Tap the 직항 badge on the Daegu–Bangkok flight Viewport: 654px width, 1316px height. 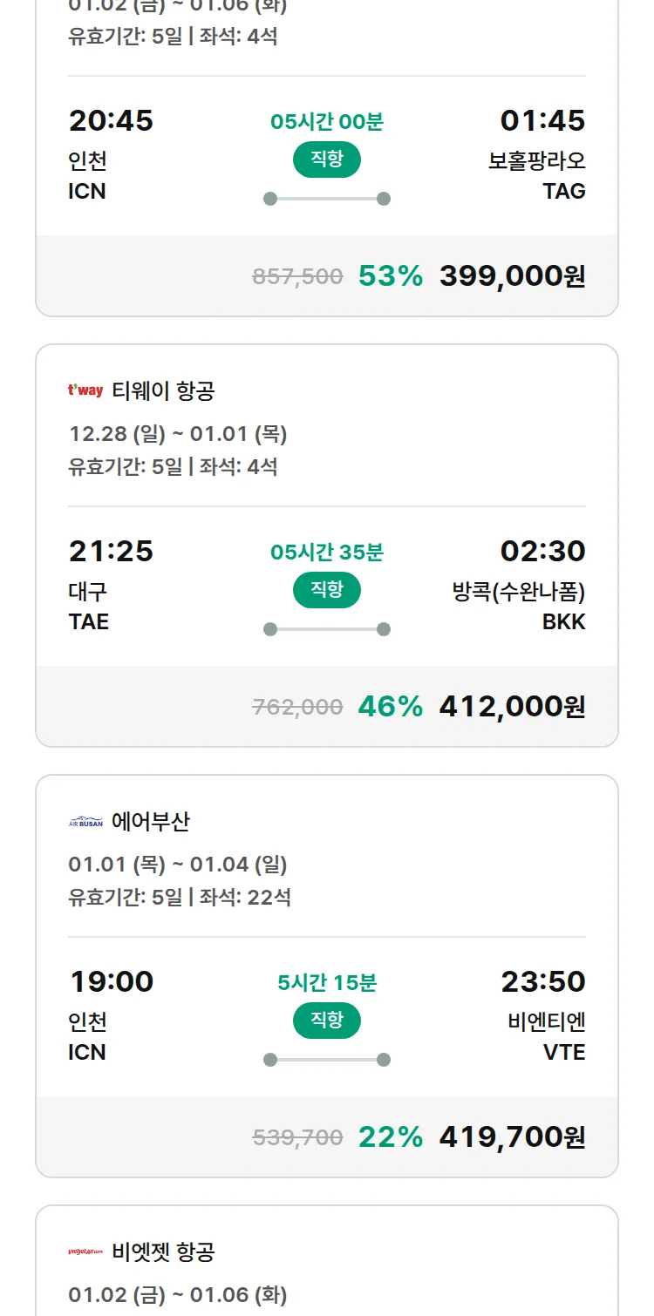[326, 590]
